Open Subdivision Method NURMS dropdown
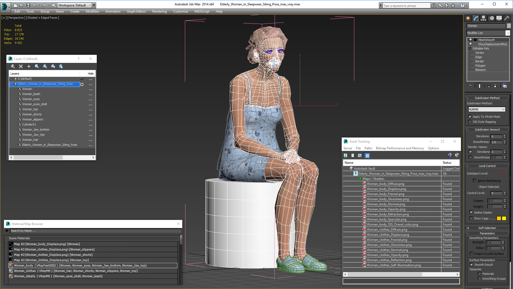513x289 pixels. click(487, 109)
